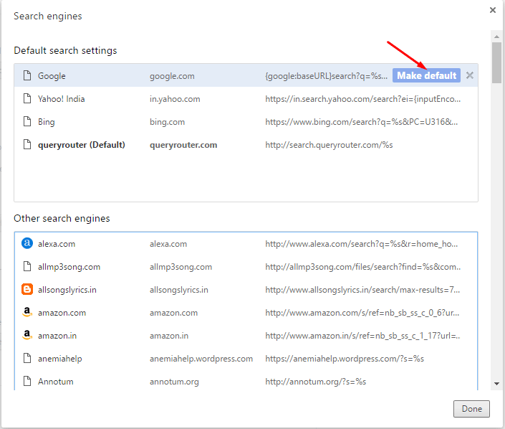
Task: Click the amazon.in favicon
Action: (x=27, y=335)
